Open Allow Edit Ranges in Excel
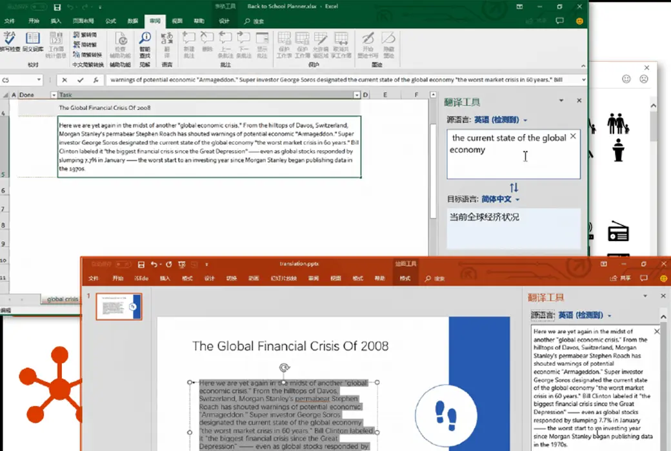The width and height of the screenshot is (671, 451). pos(321,44)
